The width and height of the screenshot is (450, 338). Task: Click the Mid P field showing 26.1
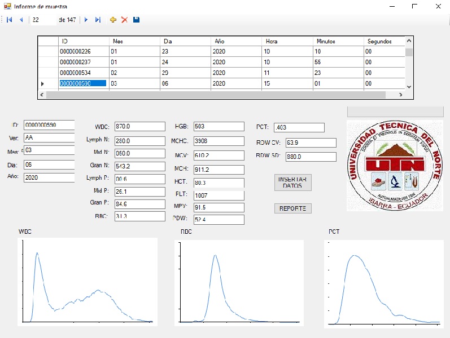pos(140,192)
